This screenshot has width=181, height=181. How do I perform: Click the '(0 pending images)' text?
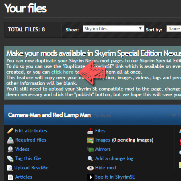pyautogui.click(x=133, y=140)
